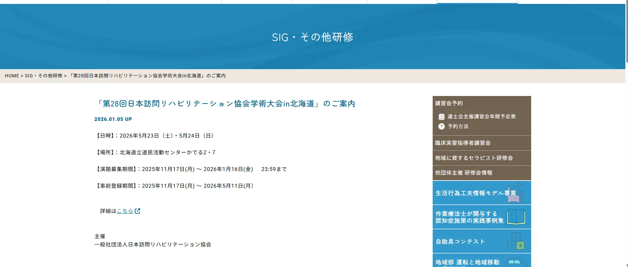This screenshot has height=267, width=628.
Task: Select 講習会予約 sidebar heading
Action: 449,103
